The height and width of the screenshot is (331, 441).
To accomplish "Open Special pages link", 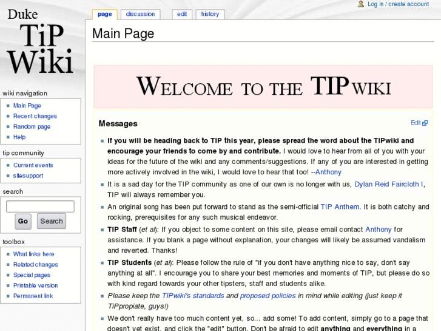I will (x=32, y=275).
